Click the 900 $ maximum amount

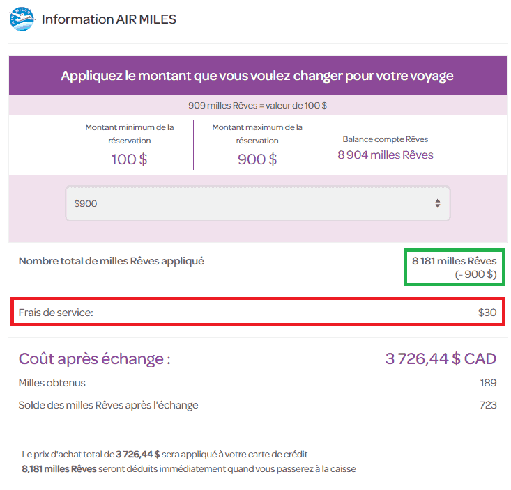[257, 159]
